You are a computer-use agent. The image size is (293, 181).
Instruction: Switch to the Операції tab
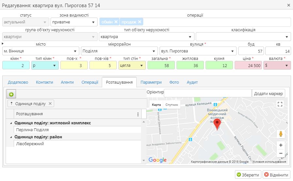(x=90, y=82)
